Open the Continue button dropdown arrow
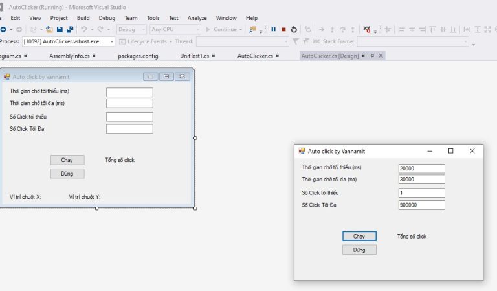 [x=241, y=30]
